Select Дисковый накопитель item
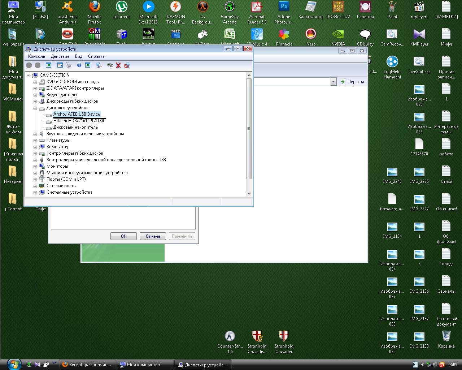Screen dimensions: 462x370 click(75, 127)
